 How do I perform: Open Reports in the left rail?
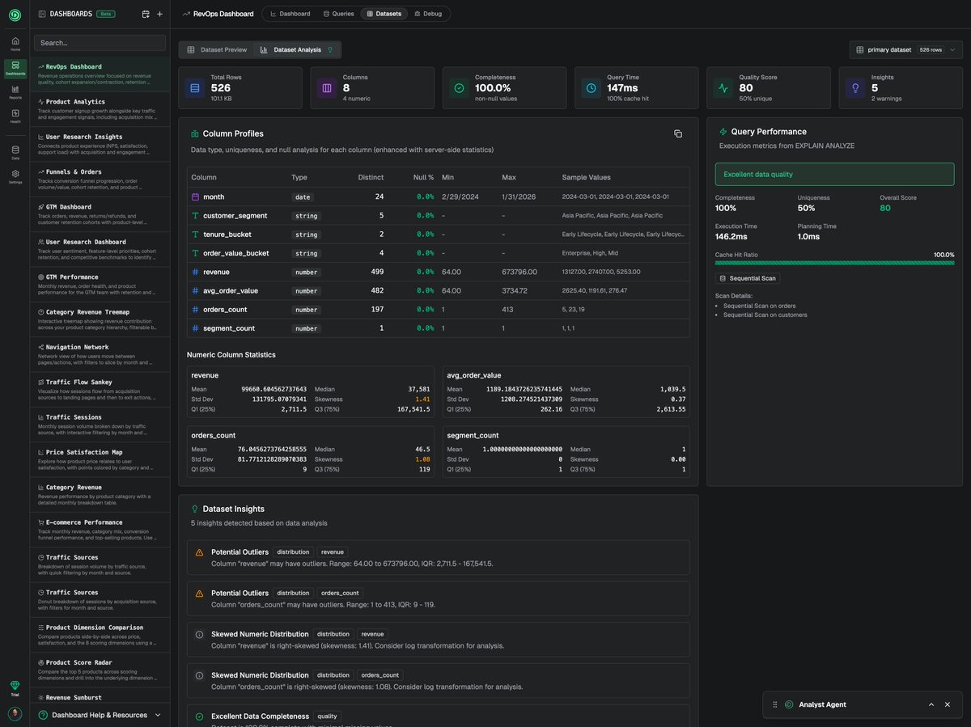click(15, 91)
